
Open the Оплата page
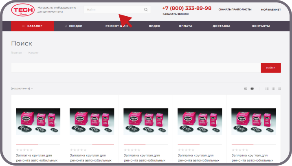185,26
